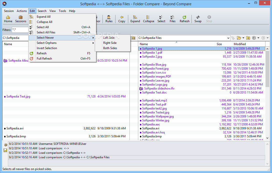Viewport: 272px width, 173px height.
Task: Click the green Refresh toolbar icon
Action: 184,19
